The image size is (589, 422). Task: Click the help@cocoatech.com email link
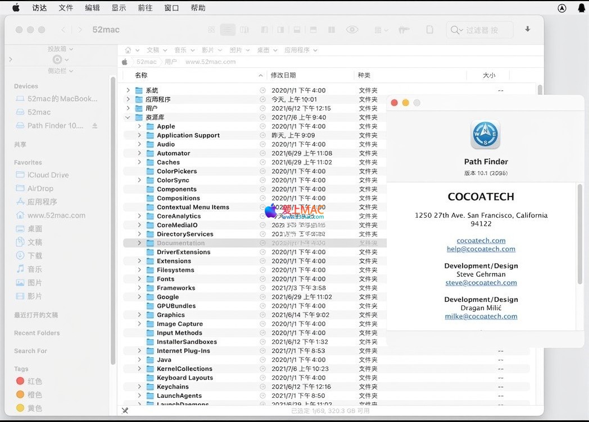click(481, 249)
